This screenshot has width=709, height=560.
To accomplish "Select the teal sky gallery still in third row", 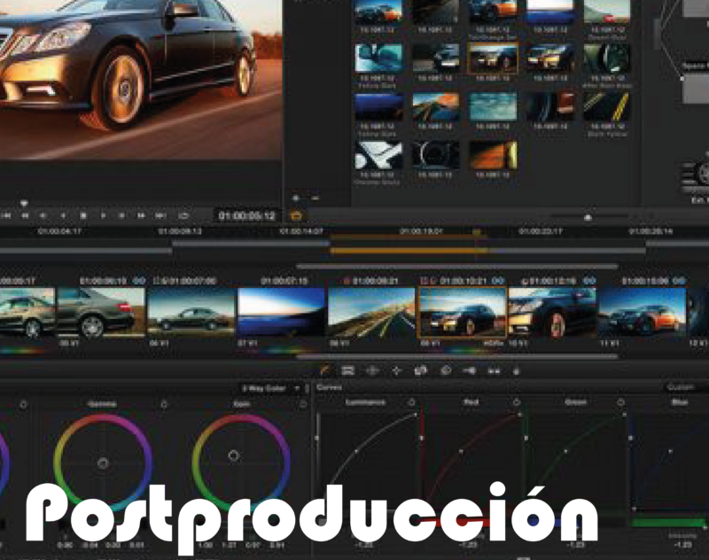I will coord(493,106).
